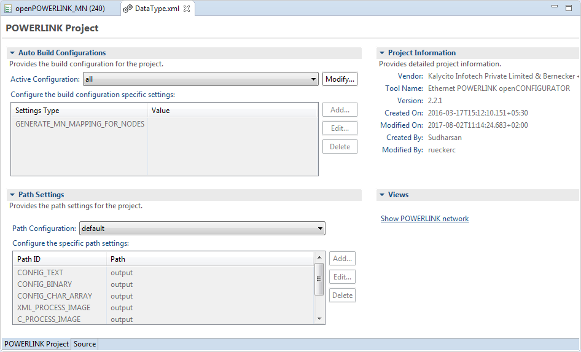The height and width of the screenshot is (352, 581).
Task: Click the path table vertical scrollbar thumb
Action: click(x=319, y=279)
